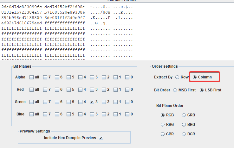
Task: Choose MSB First bit order
Action: tap(175, 90)
